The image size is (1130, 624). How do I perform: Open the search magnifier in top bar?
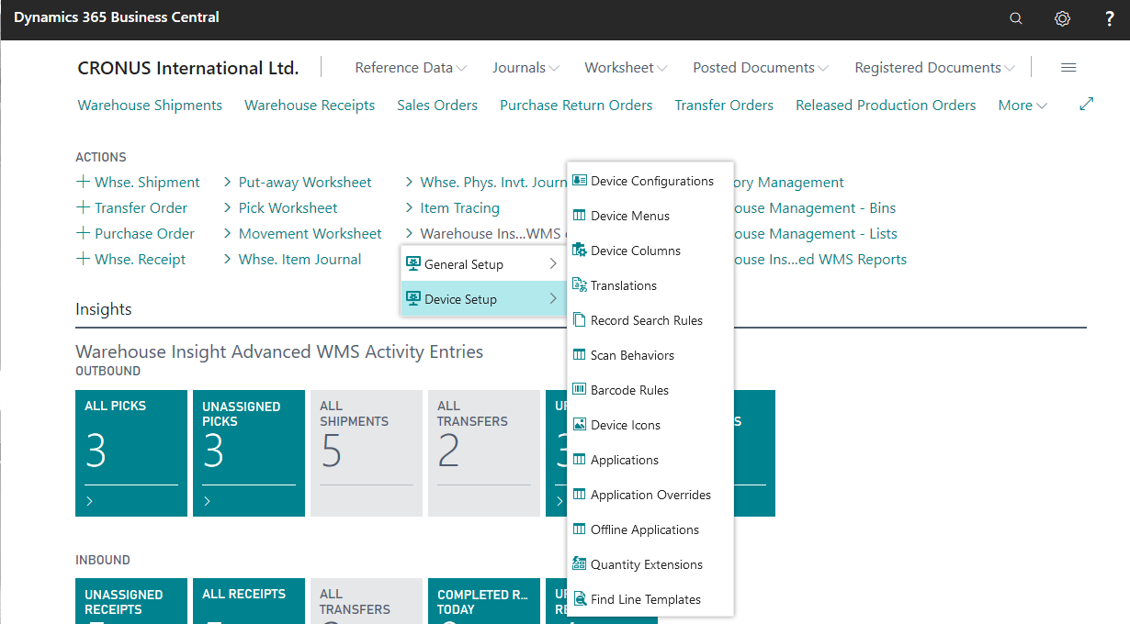[x=1015, y=18]
